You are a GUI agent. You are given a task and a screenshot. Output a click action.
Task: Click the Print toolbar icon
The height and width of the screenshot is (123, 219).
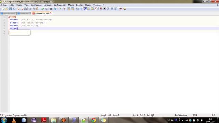pos(25,9)
